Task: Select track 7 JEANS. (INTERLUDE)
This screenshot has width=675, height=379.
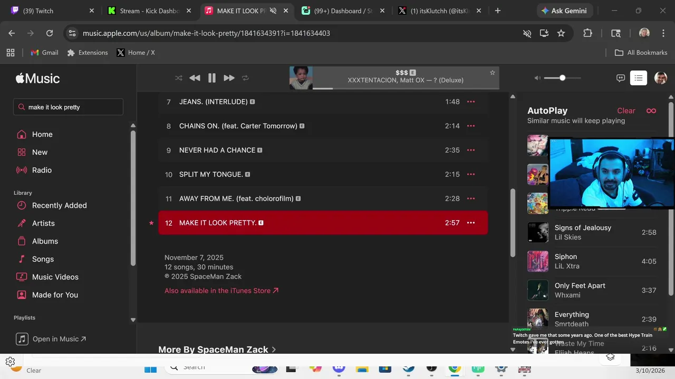Action: (323, 102)
